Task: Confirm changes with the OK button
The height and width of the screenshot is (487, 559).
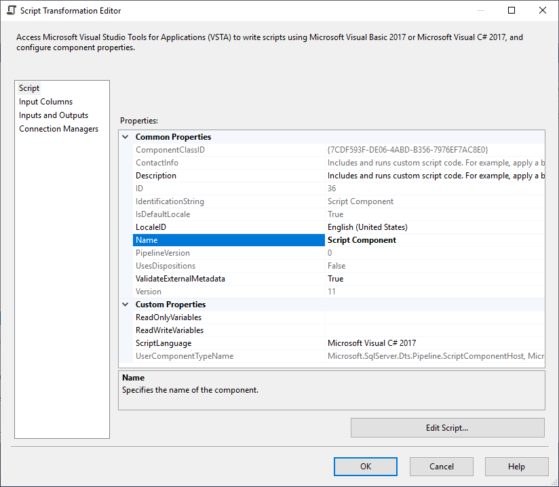Action: [x=365, y=467]
